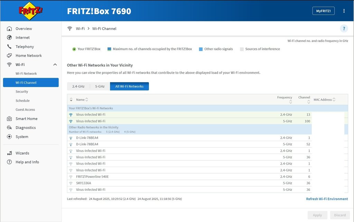
Task: Switch to the 2.4-GHz tab
Action: tap(78, 86)
